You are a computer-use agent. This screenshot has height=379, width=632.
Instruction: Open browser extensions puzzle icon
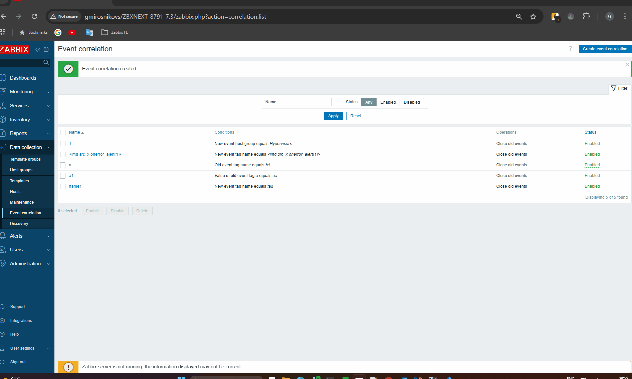586,16
